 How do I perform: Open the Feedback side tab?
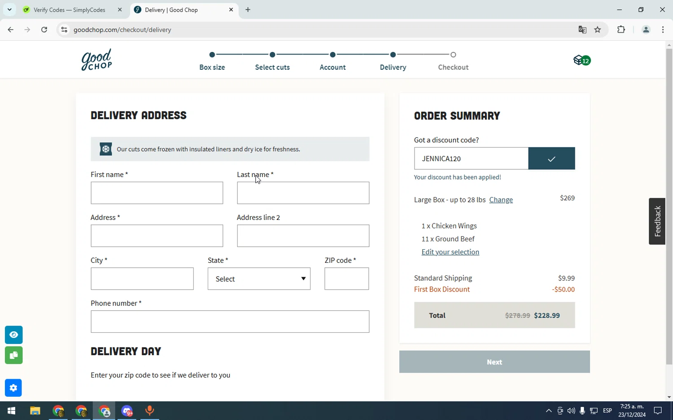point(657,221)
